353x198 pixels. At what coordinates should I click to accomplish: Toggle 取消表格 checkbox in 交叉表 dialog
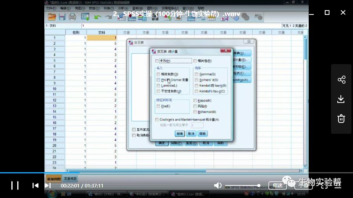[134, 135]
